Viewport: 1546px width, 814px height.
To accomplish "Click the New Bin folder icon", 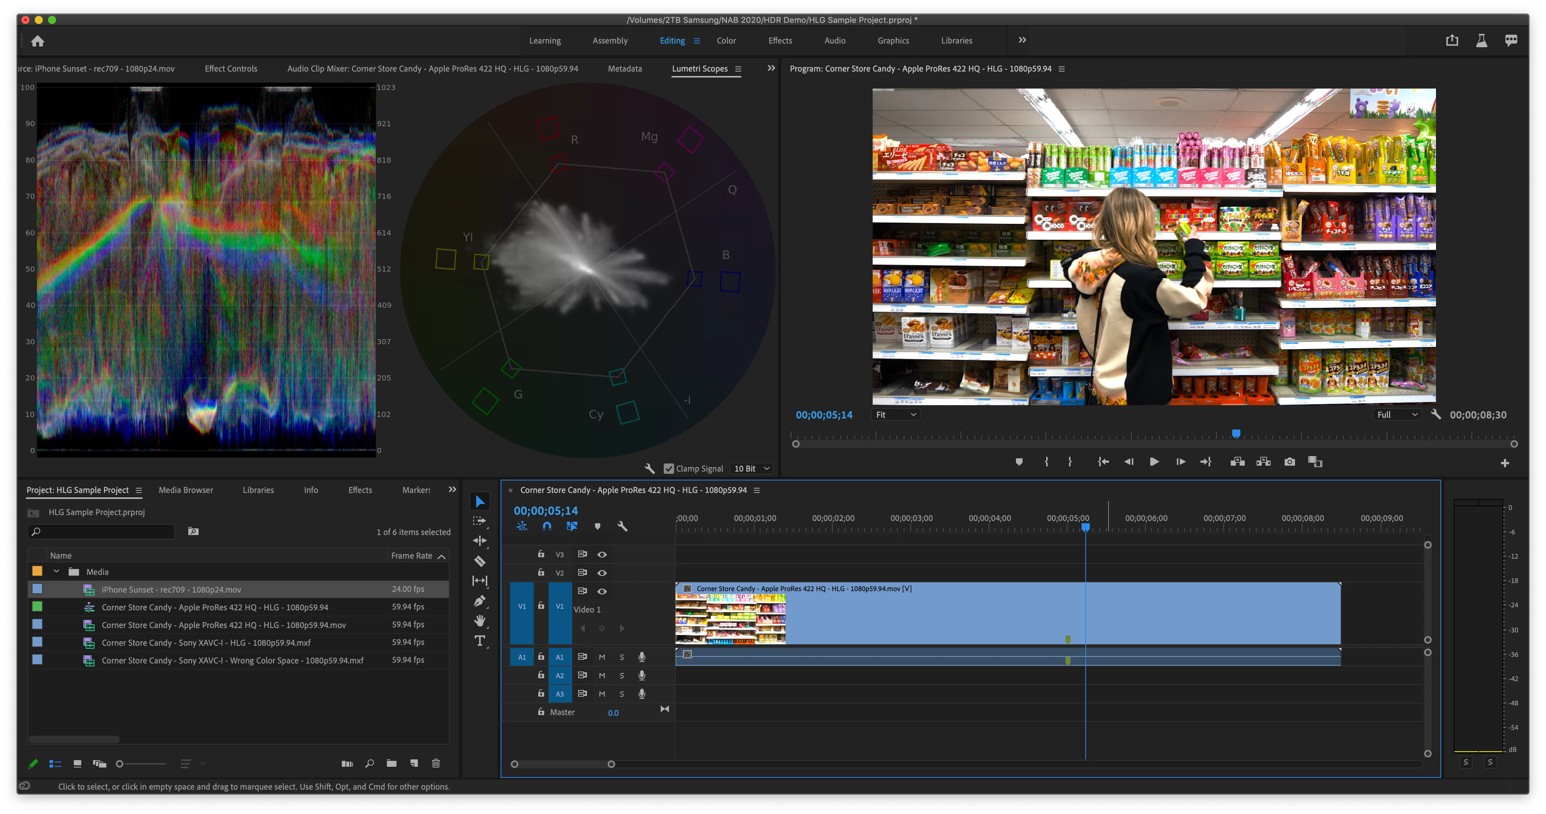I will tap(391, 763).
